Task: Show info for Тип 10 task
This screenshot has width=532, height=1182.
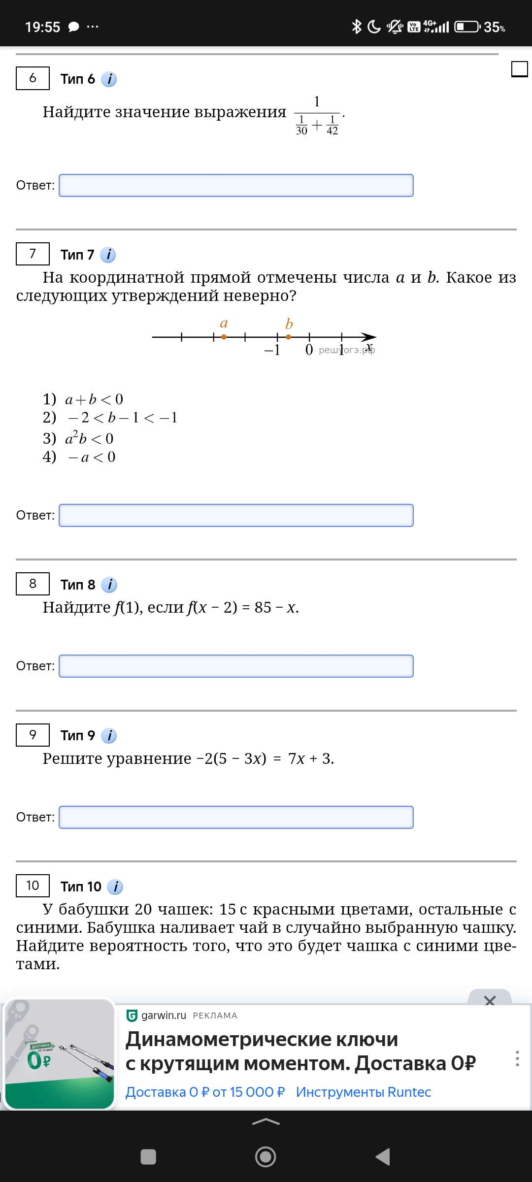Action: 115,886
